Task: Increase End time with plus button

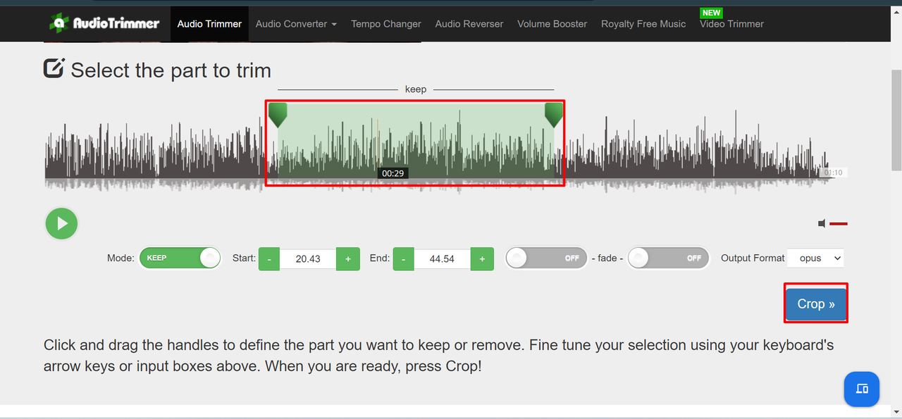Action: tap(482, 259)
